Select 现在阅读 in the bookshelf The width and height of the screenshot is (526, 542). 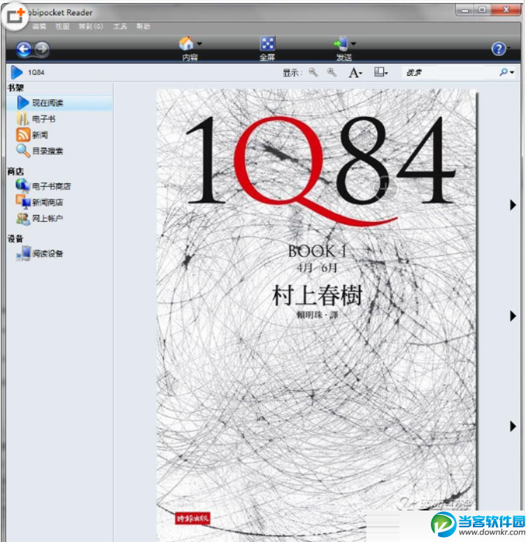(59, 103)
